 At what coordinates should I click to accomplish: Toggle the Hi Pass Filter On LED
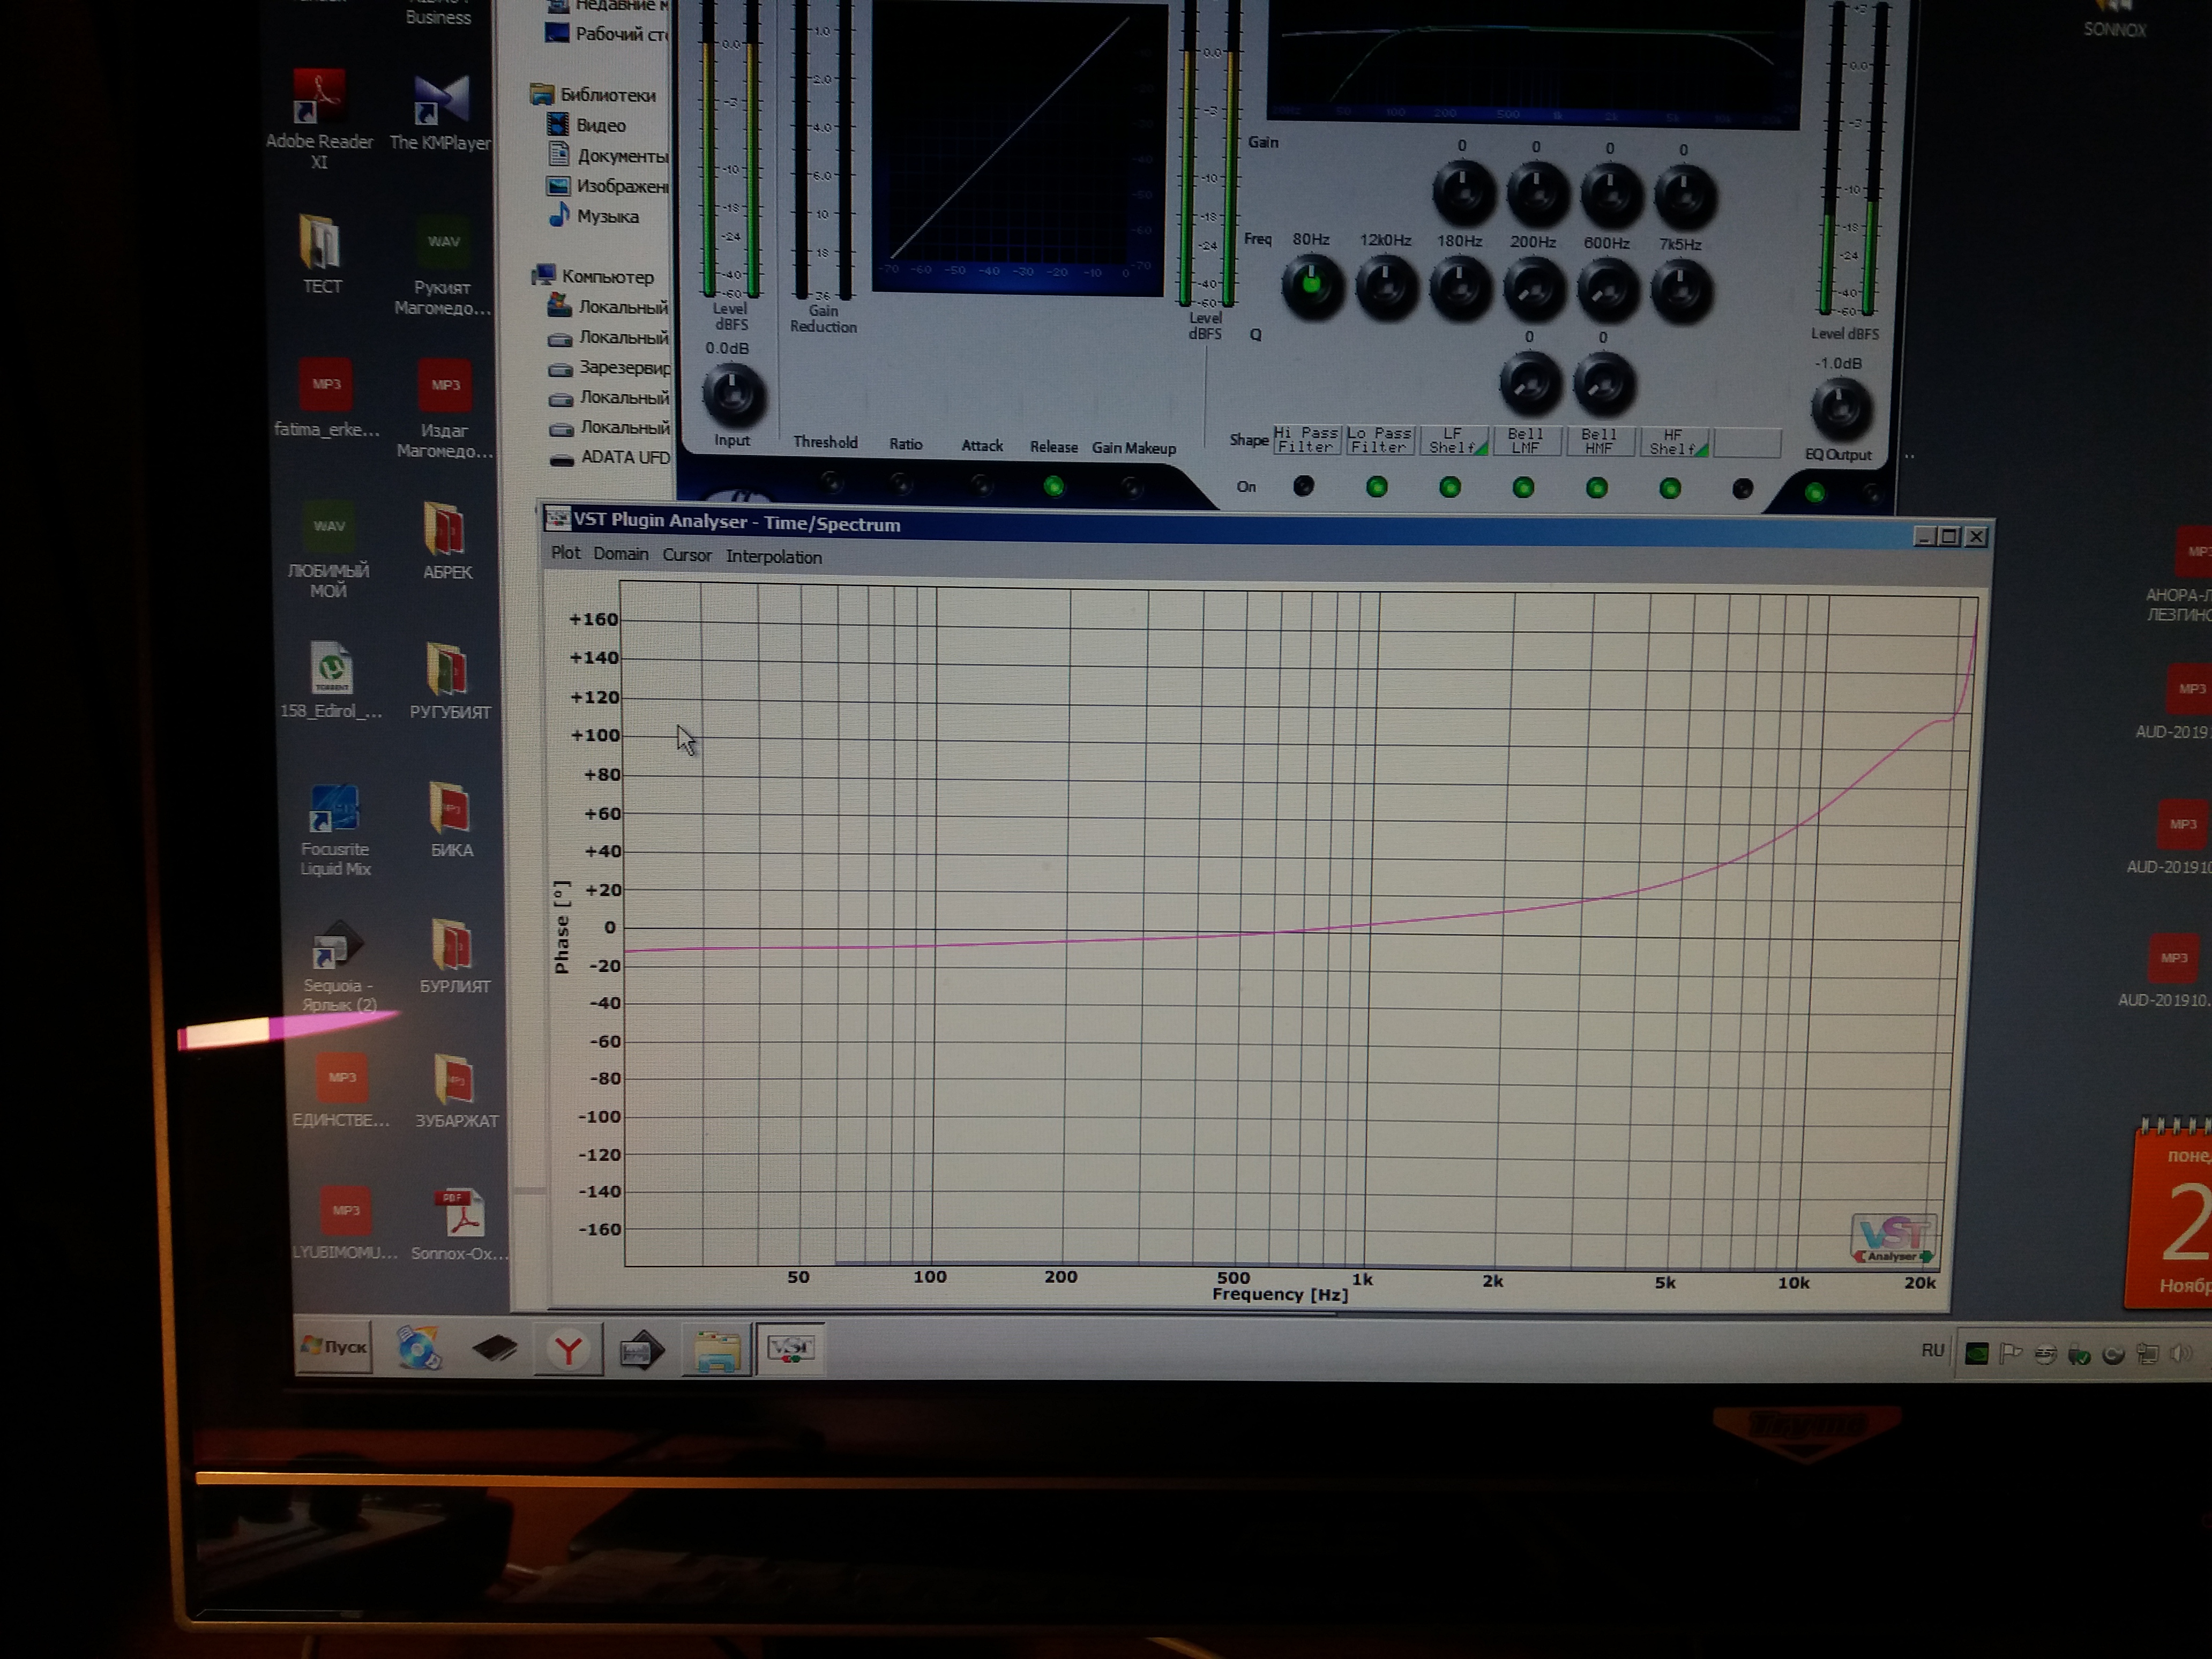pyautogui.click(x=1303, y=486)
